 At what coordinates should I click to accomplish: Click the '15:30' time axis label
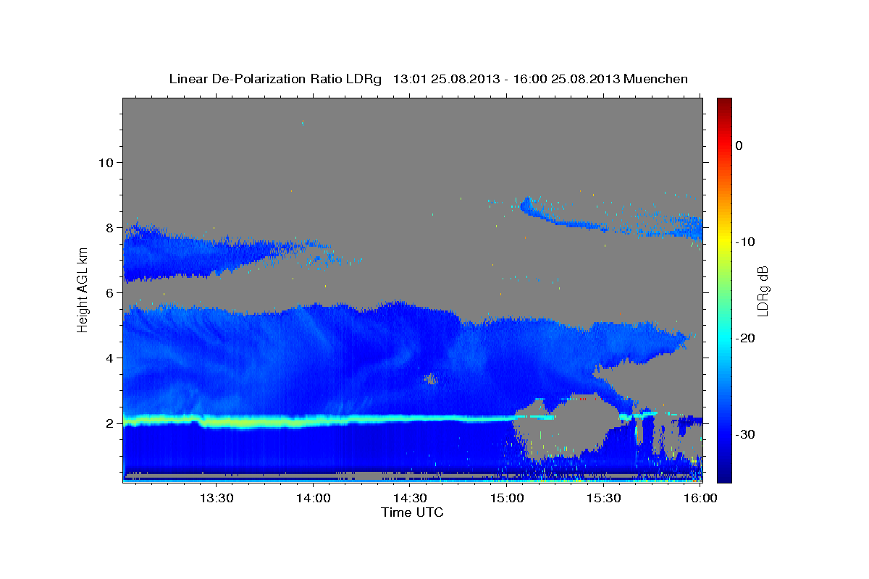point(603,498)
